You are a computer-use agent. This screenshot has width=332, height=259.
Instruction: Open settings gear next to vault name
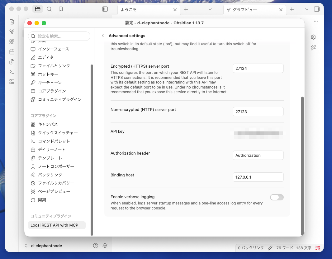[105, 245]
